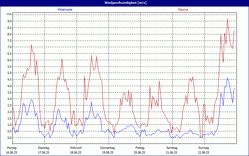Choose the "Donnerstag" day label

click(108, 148)
